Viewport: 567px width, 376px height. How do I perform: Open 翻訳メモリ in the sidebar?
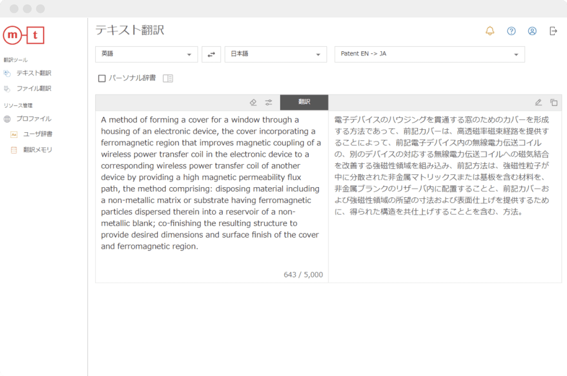coord(38,150)
